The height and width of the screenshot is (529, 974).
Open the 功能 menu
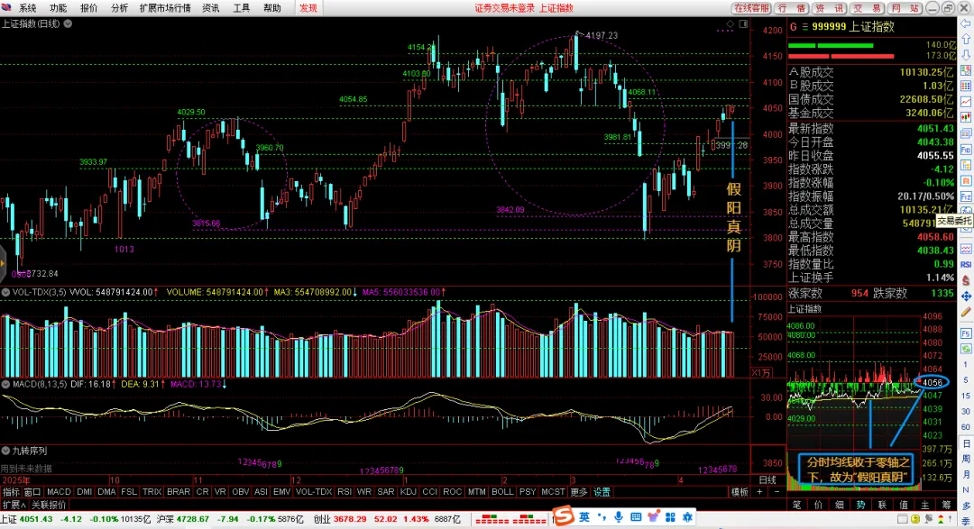[58, 8]
